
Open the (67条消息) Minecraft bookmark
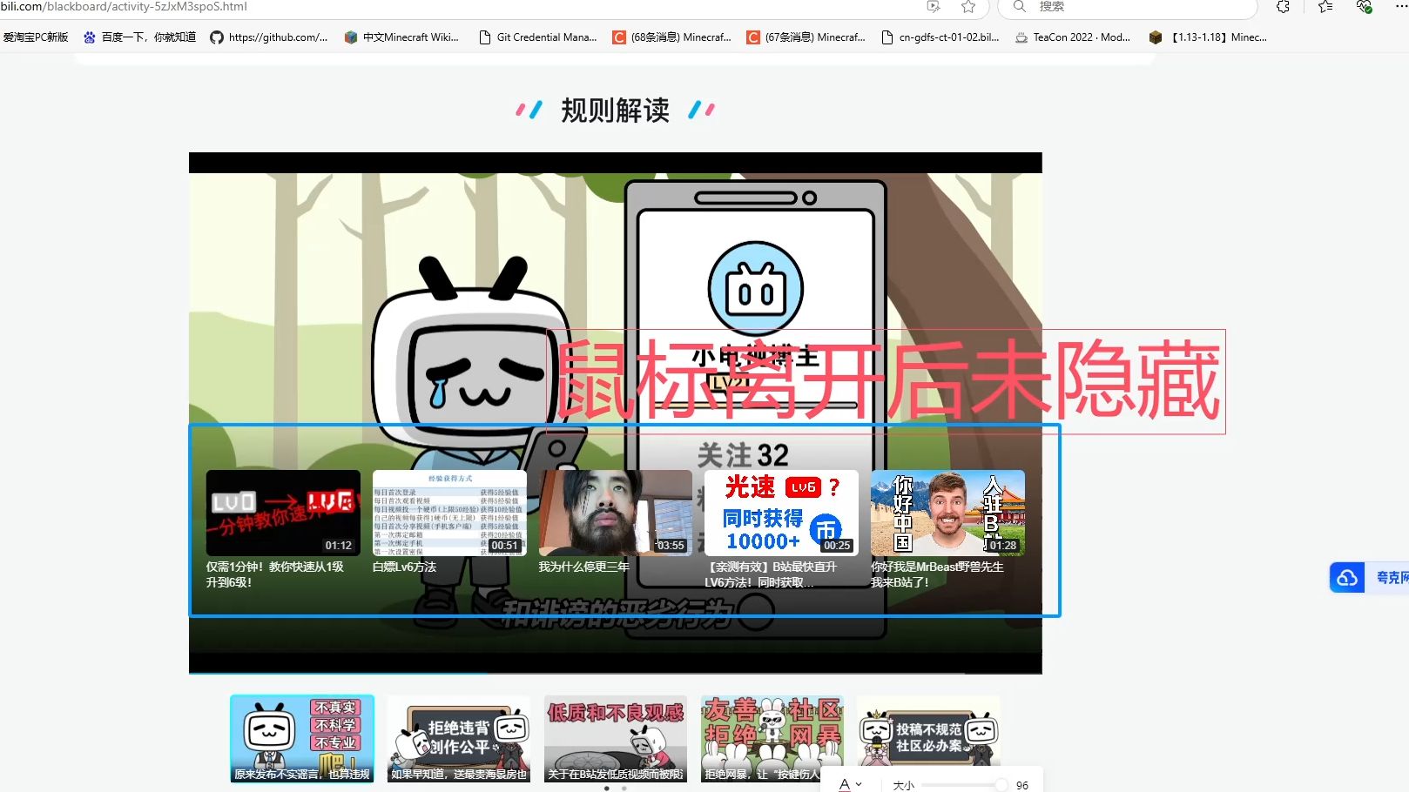click(x=806, y=37)
